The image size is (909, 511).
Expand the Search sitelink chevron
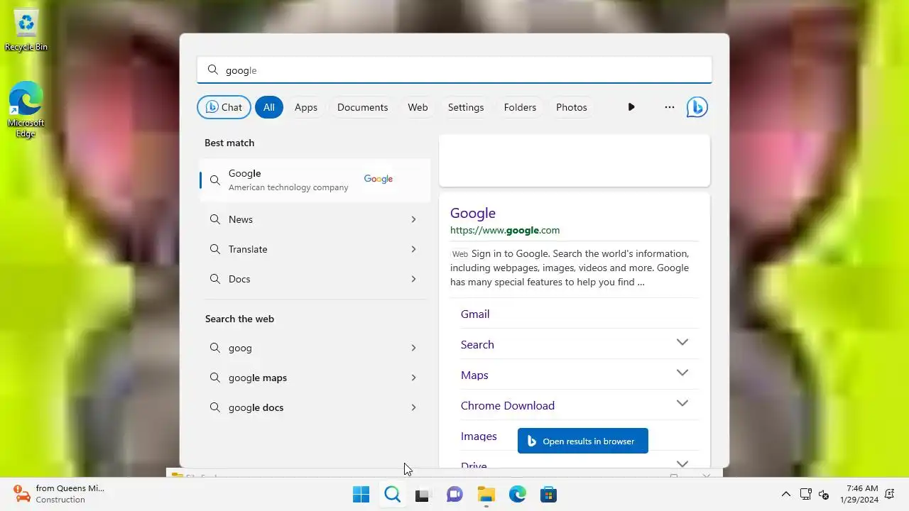(682, 343)
